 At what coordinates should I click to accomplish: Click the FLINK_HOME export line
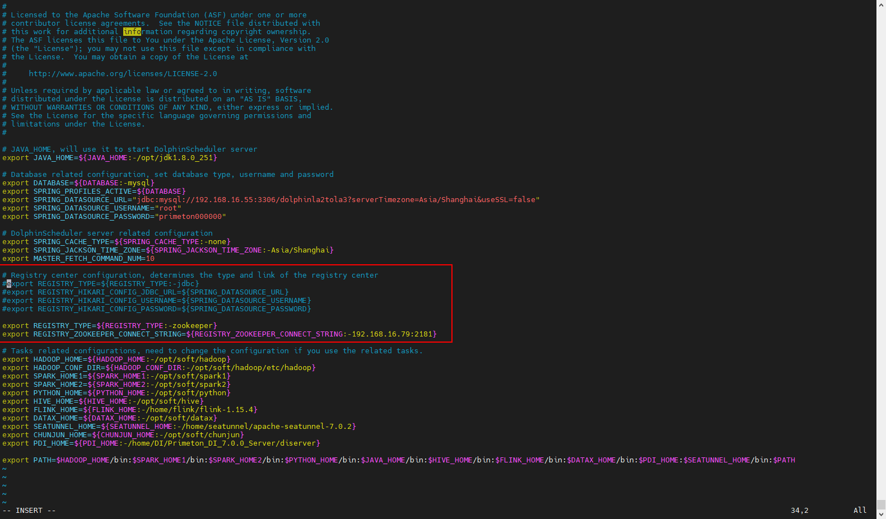point(129,410)
